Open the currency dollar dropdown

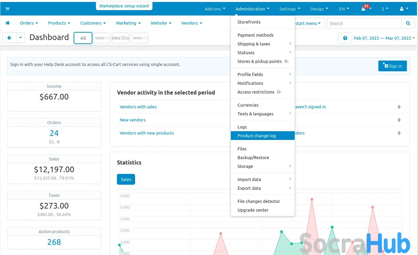385,9
